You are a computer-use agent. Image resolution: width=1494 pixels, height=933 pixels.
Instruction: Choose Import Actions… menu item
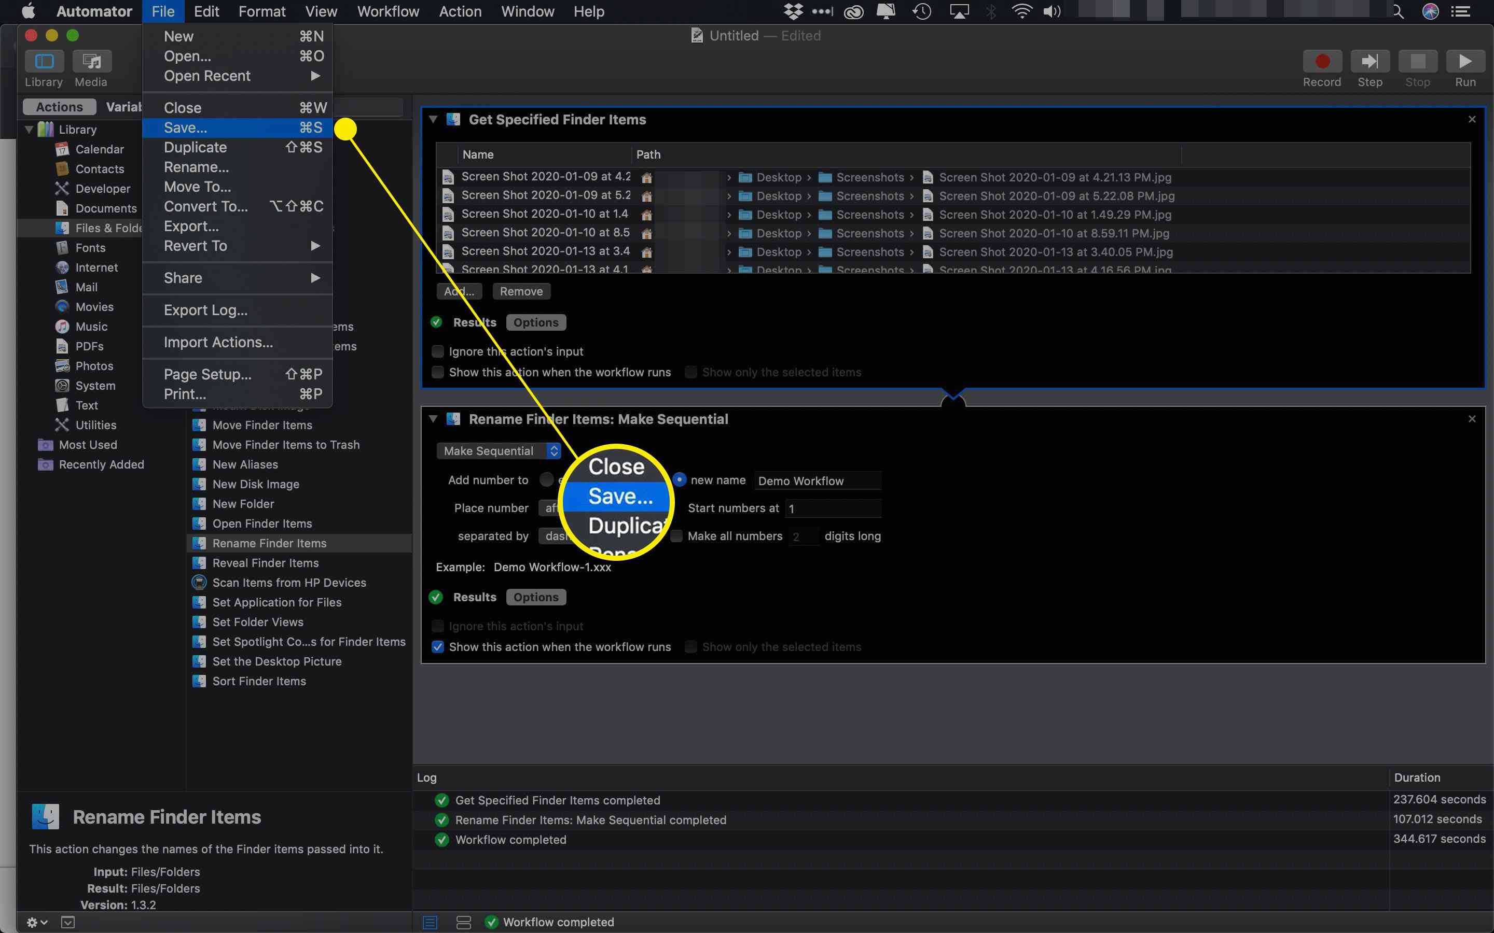point(237,343)
